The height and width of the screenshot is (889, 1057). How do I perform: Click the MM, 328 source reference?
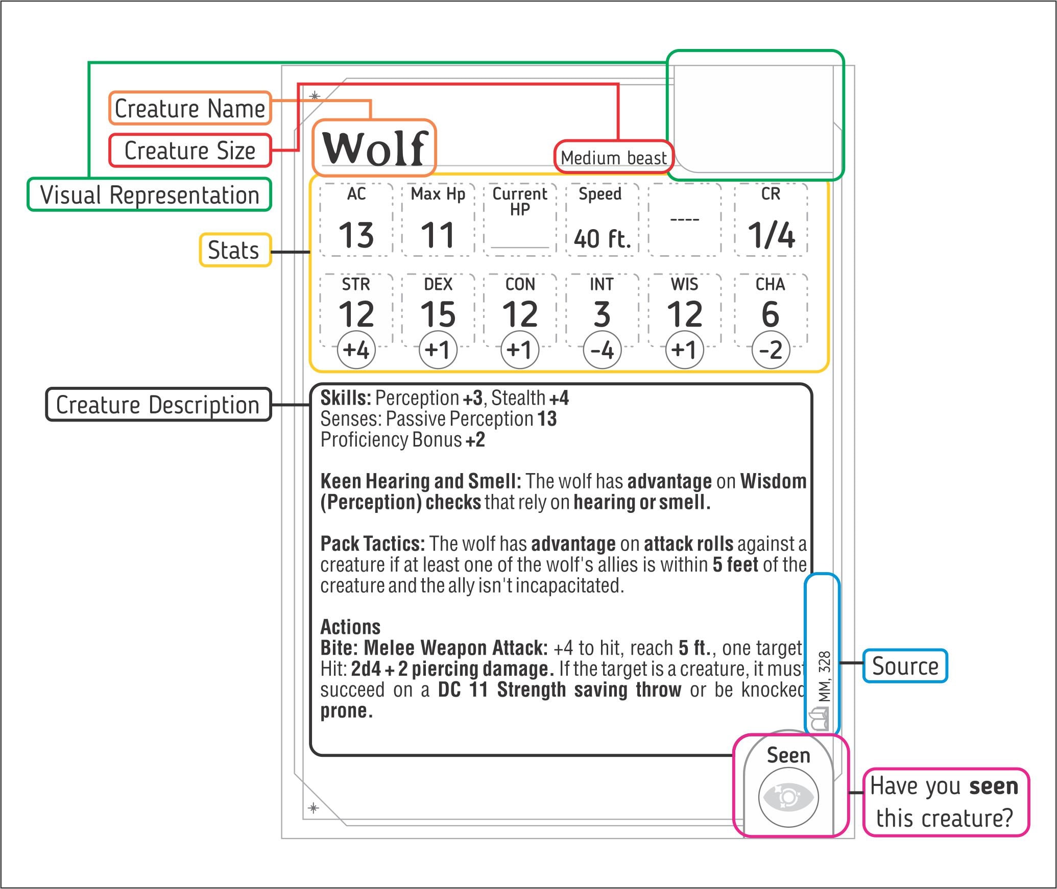tap(824, 677)
